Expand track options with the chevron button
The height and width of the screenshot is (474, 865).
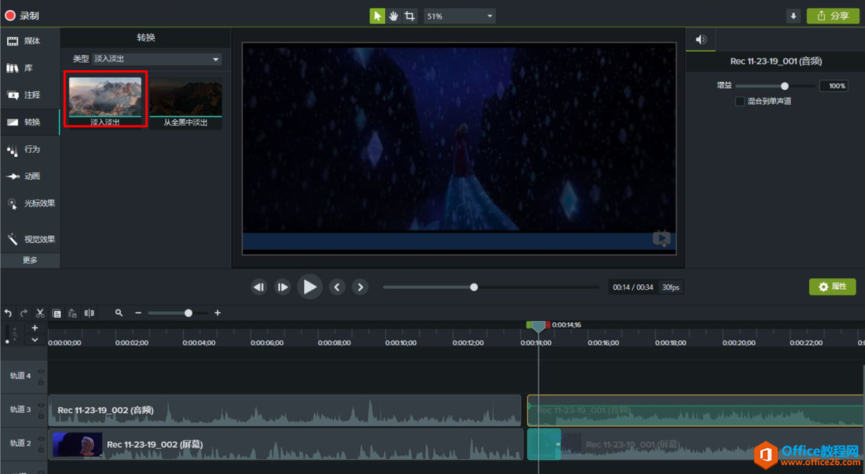click(x=35, y=340)
